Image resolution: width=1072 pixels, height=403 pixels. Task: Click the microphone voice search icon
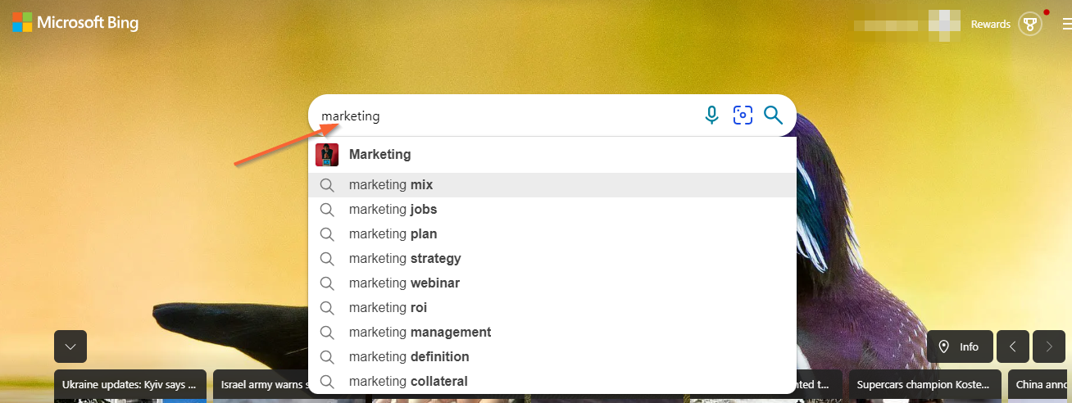(x=711, y=115)
